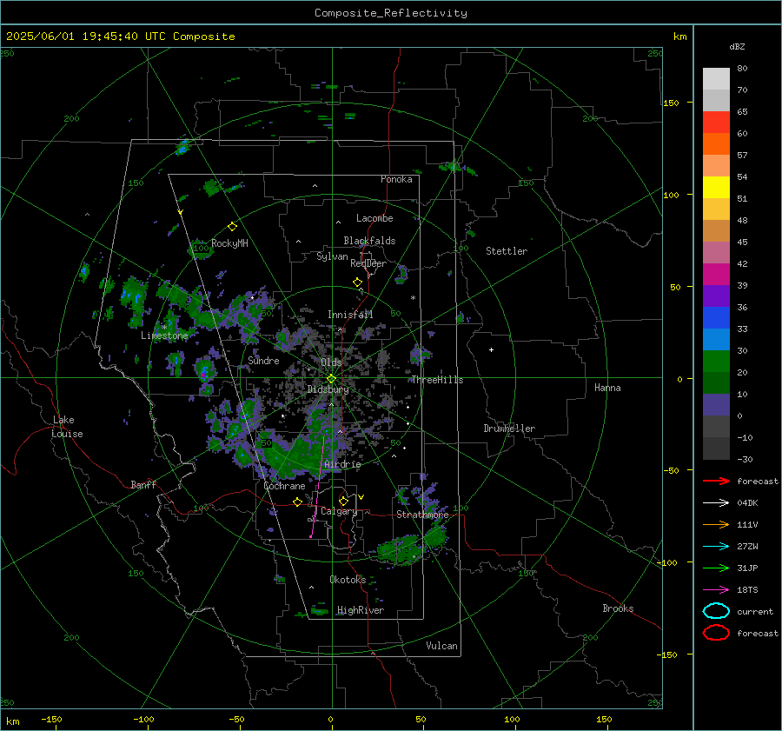The height and width of the screenshot is (731, 782).
Task: Click the ThreeHills label
Action: [x=437, y=380]
